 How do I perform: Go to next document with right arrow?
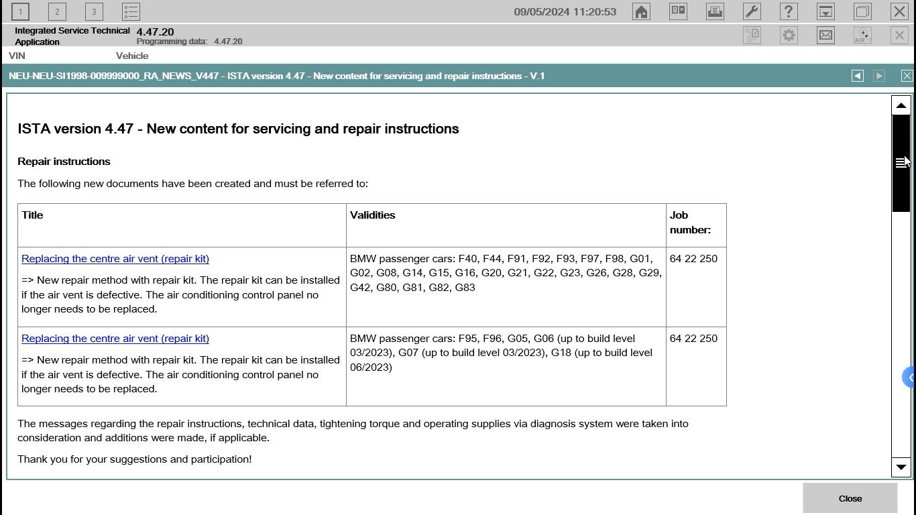pyautogui.click(x=879, y=76)
